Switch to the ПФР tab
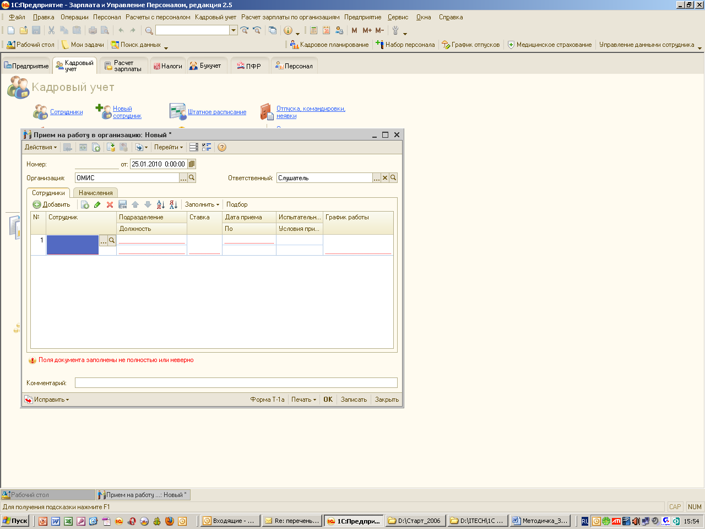 [x=249, y=66]
